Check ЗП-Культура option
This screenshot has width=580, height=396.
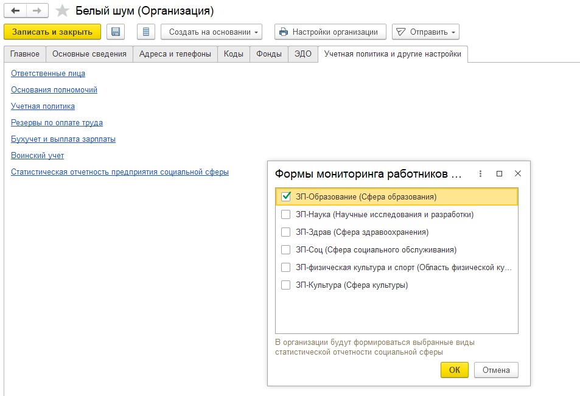coord(286,285)
